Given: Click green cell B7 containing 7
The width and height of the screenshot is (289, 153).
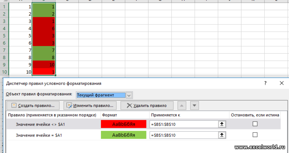Looking at the screenshot, I should click(44, 50).
